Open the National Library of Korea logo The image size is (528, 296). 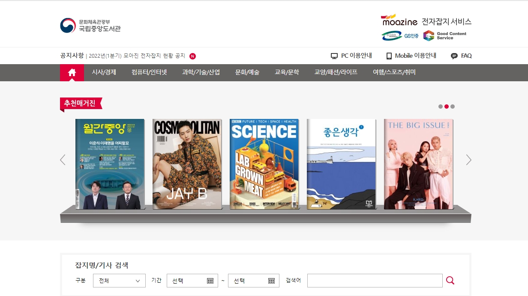90,26
